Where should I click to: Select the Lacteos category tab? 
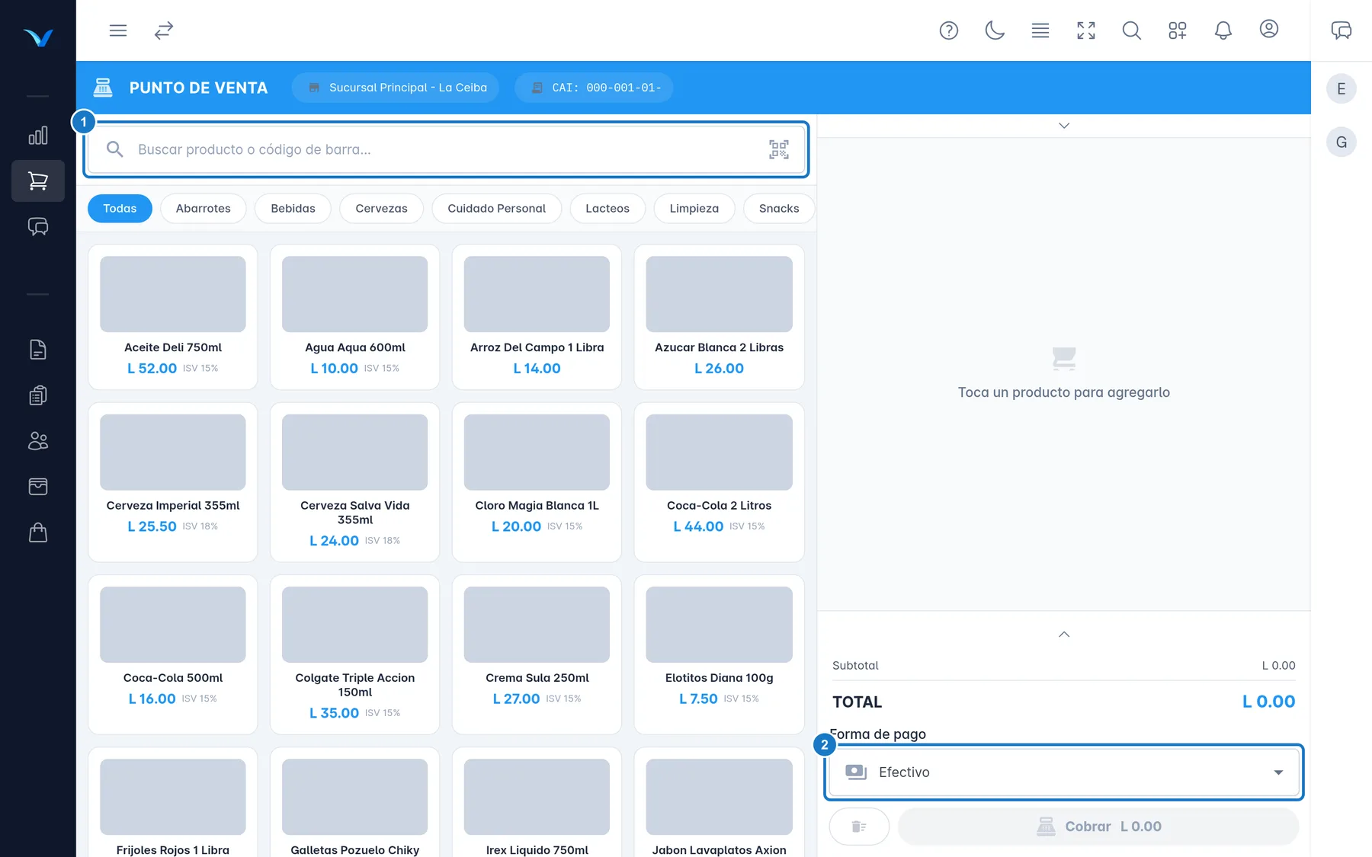click(x=607, y=209)
